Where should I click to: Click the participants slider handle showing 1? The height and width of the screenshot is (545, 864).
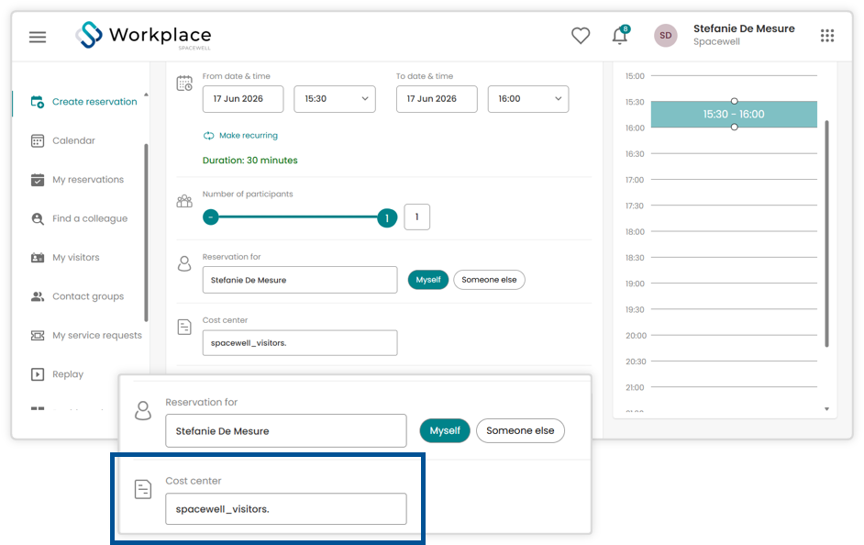[387, 218]
